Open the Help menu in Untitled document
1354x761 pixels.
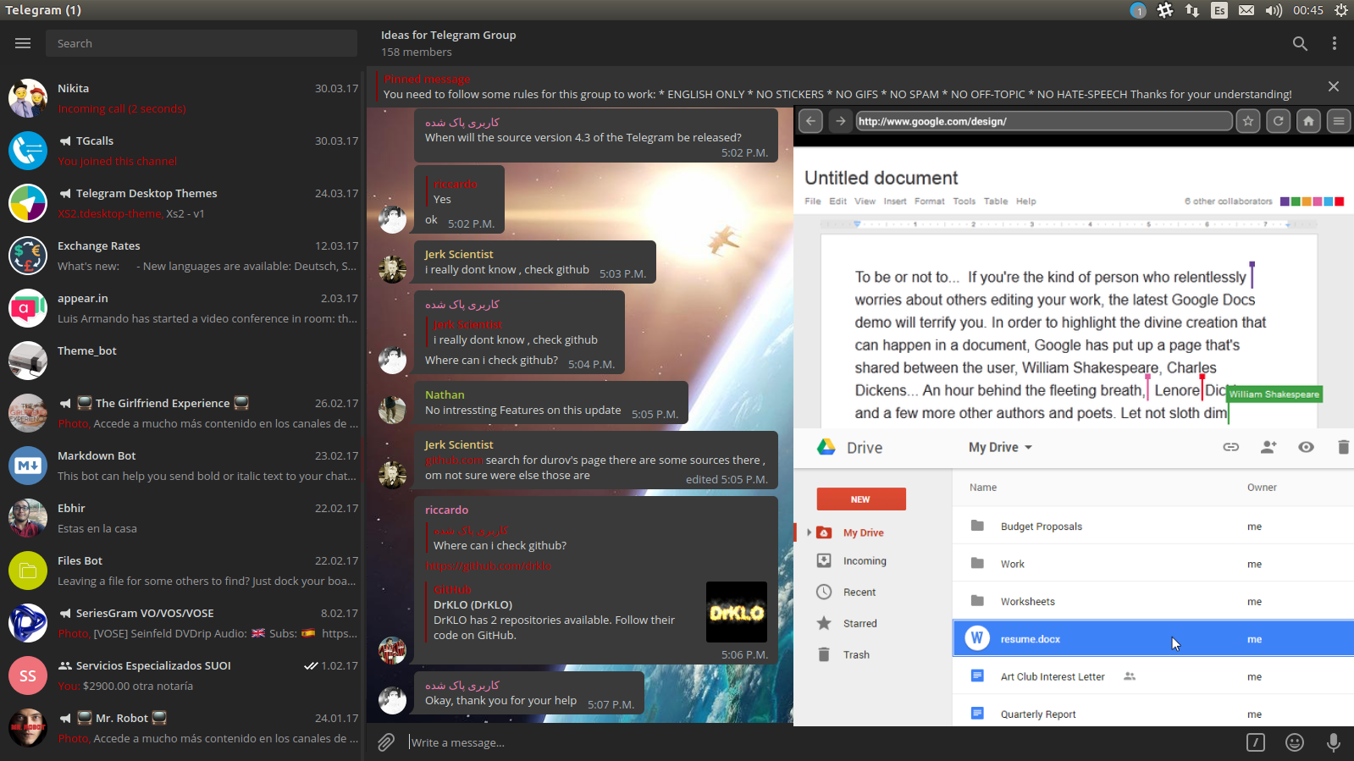pos(1026,201)
